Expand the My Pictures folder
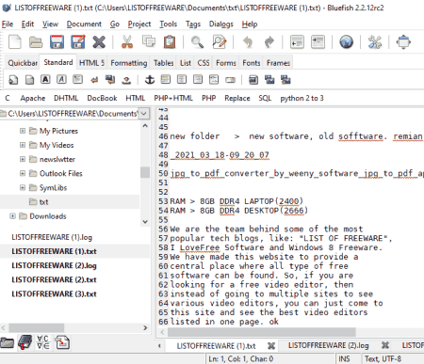The height and width of the screenshot is (364, 424). [23, 131]
